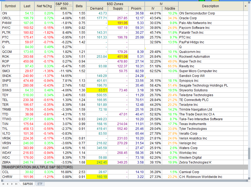This screenshot has height=187, width=251.
Task: Click the last-sheet navigation arrow
Action: pos(16,184)
